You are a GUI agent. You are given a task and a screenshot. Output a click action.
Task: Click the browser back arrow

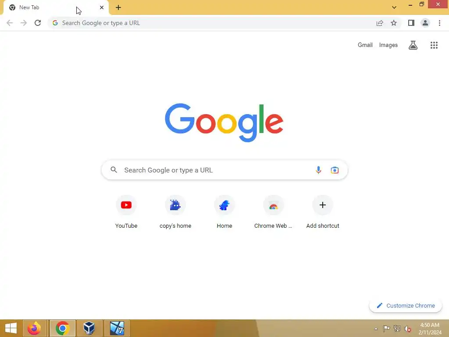tap(10, 23)
